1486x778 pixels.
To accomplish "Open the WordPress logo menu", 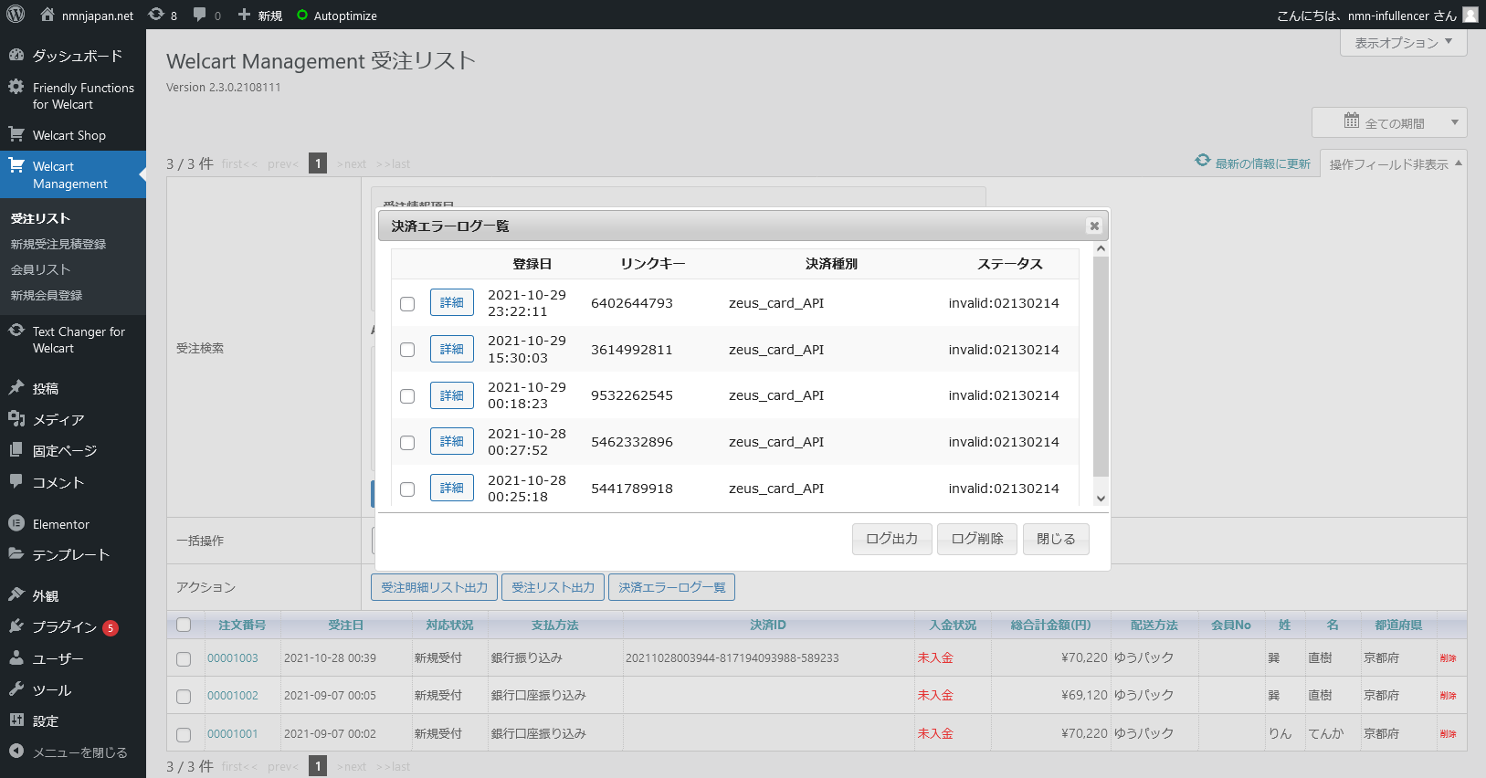I will coord(16,15).
